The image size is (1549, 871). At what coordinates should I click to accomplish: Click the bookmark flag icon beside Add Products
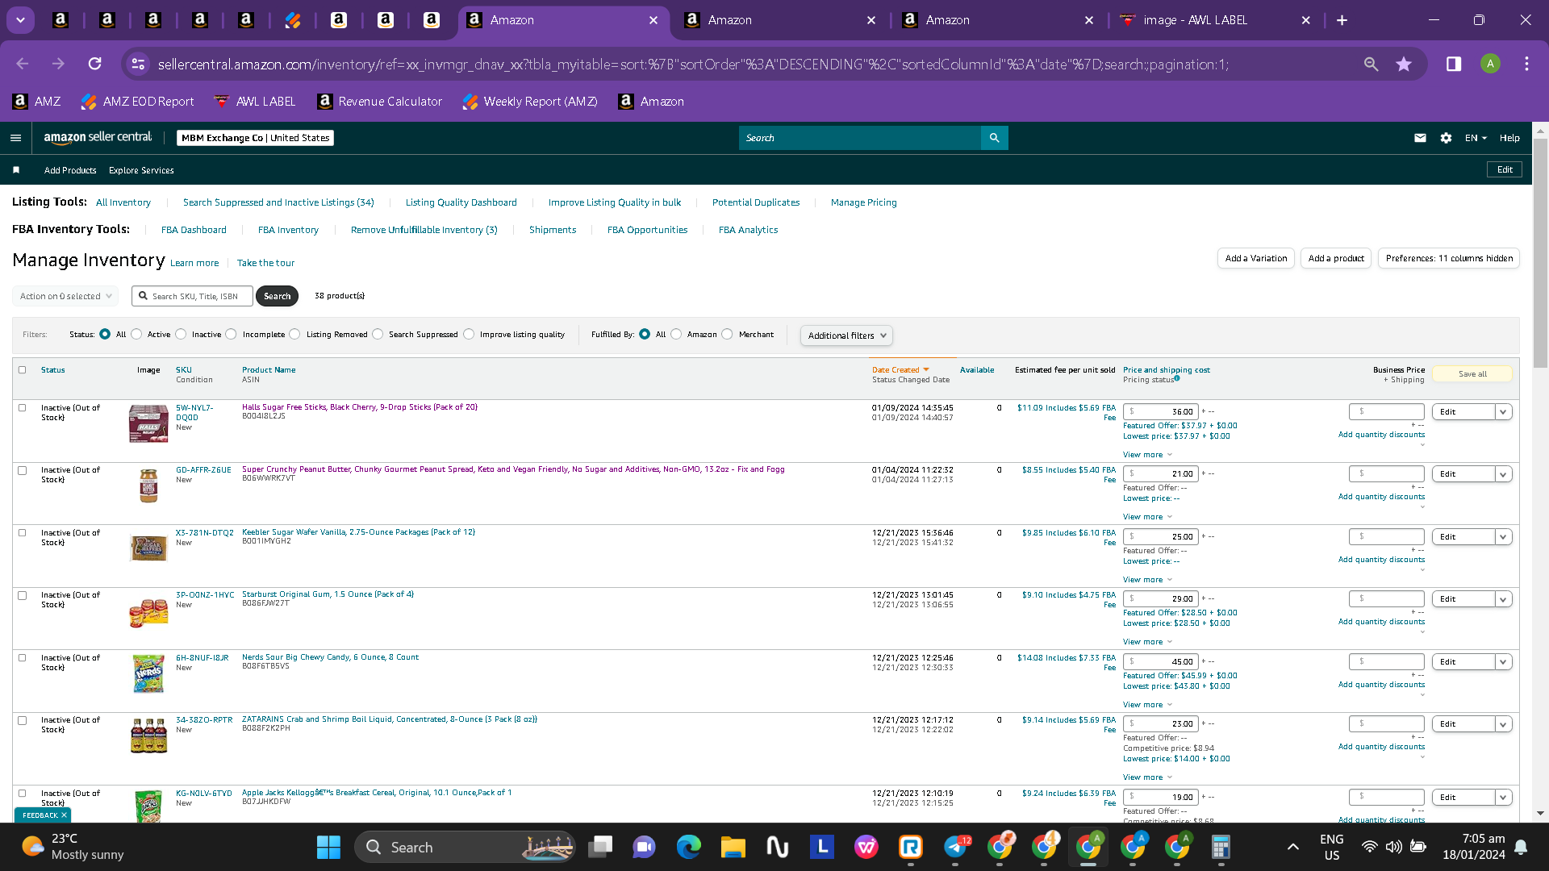[16, 170]
